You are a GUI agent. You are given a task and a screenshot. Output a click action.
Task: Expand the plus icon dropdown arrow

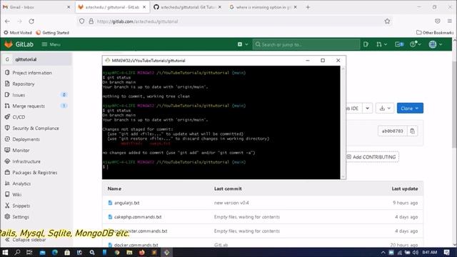click(246, 44)
